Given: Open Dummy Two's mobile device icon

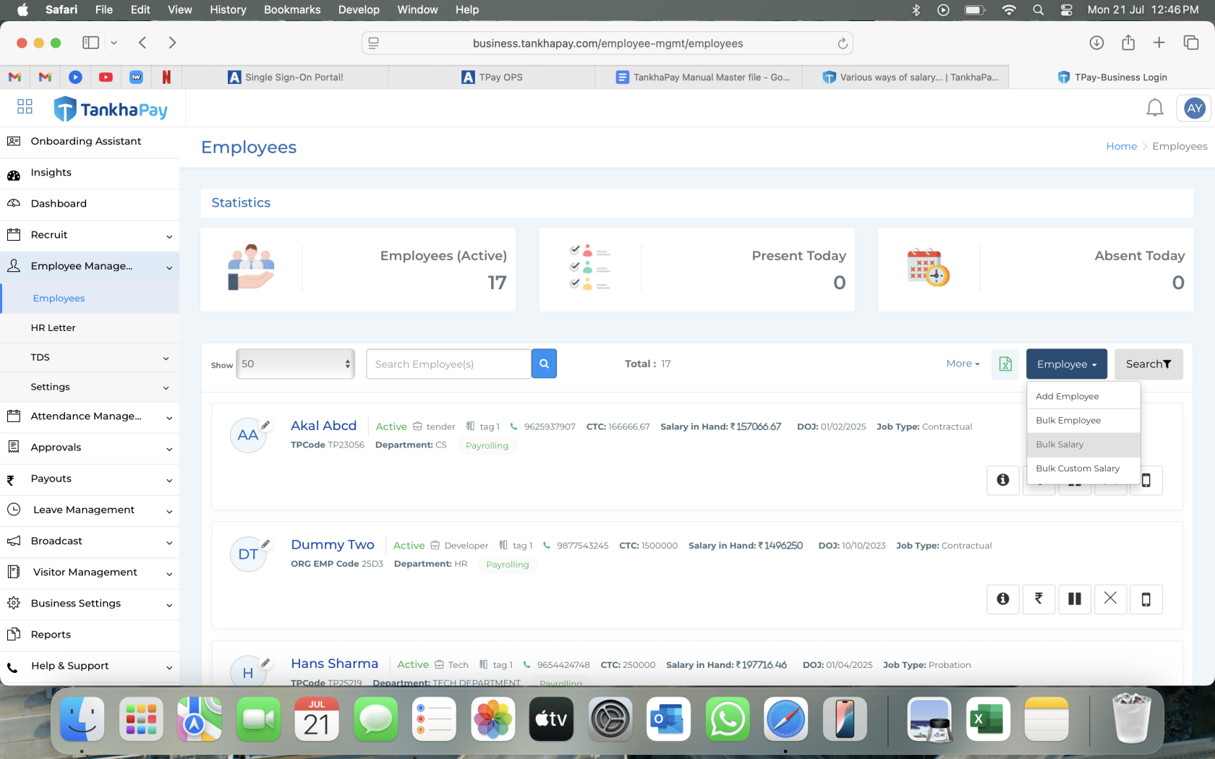Looking at the screenshot, I should [x=1146, y=599].
